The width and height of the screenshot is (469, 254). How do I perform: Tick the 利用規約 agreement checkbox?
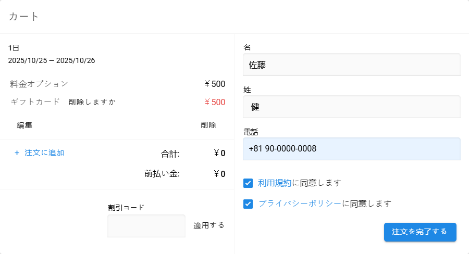coord(248,183)
